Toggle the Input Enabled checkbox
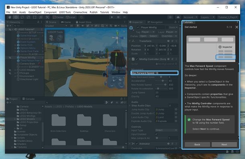 [156, 134]
